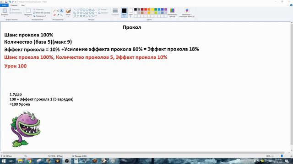Viewport: 293px width, 164px height.
Task: Select the Fill with color bucket tool
Action: [58, 11]
